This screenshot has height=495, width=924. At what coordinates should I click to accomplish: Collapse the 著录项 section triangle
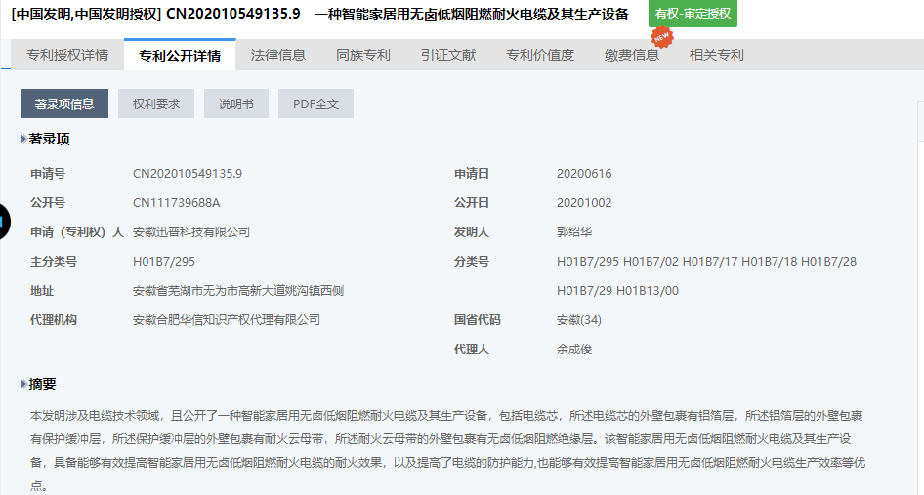point(23,140)
